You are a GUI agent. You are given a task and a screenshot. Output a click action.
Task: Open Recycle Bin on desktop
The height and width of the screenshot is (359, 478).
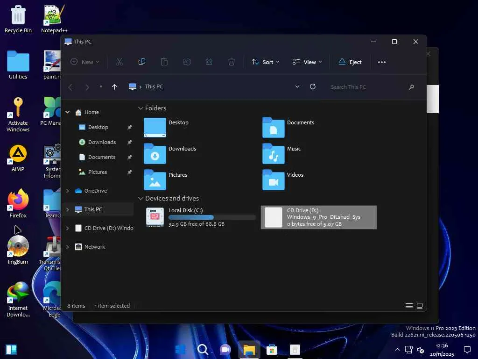pyautogui.click(x=18, y=19)
